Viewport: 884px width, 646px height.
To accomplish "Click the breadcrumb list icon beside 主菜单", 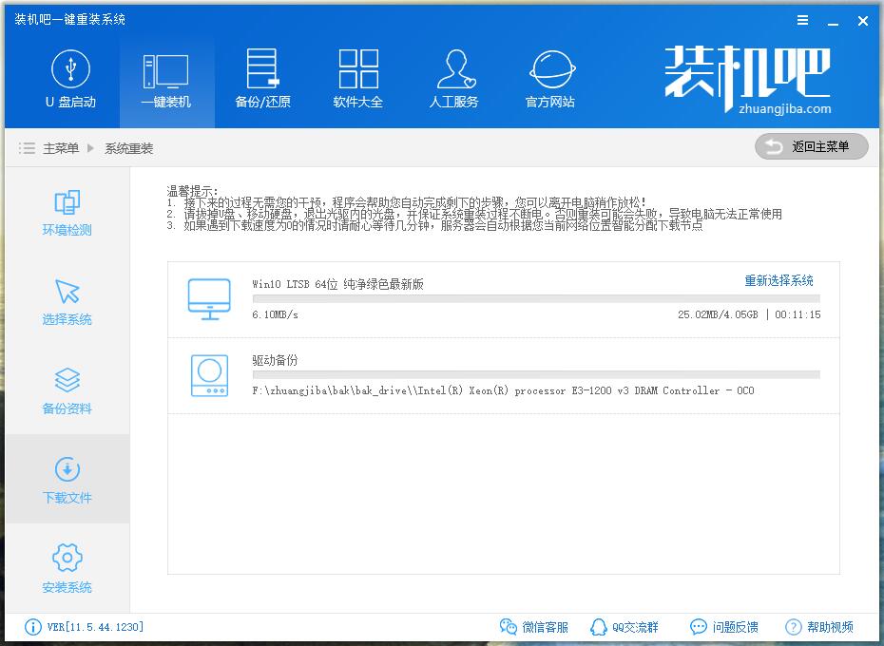I will point(27,148).
